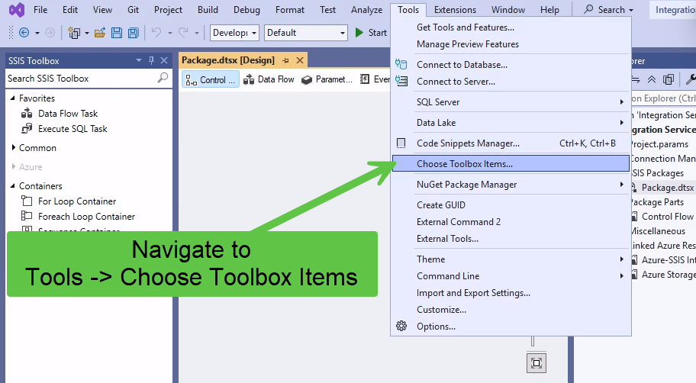696x383 pixels.
Task: Open the SQL Server submenu
Action: tap(511, 102)
